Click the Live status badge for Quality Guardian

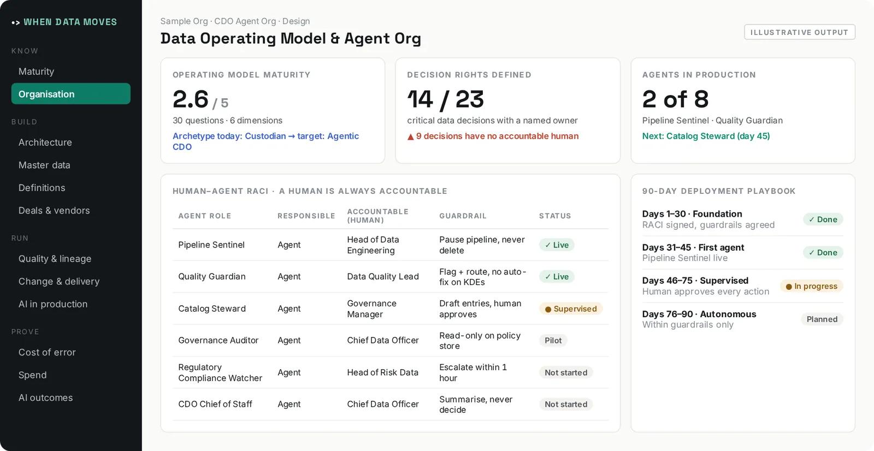coord(557,277)
